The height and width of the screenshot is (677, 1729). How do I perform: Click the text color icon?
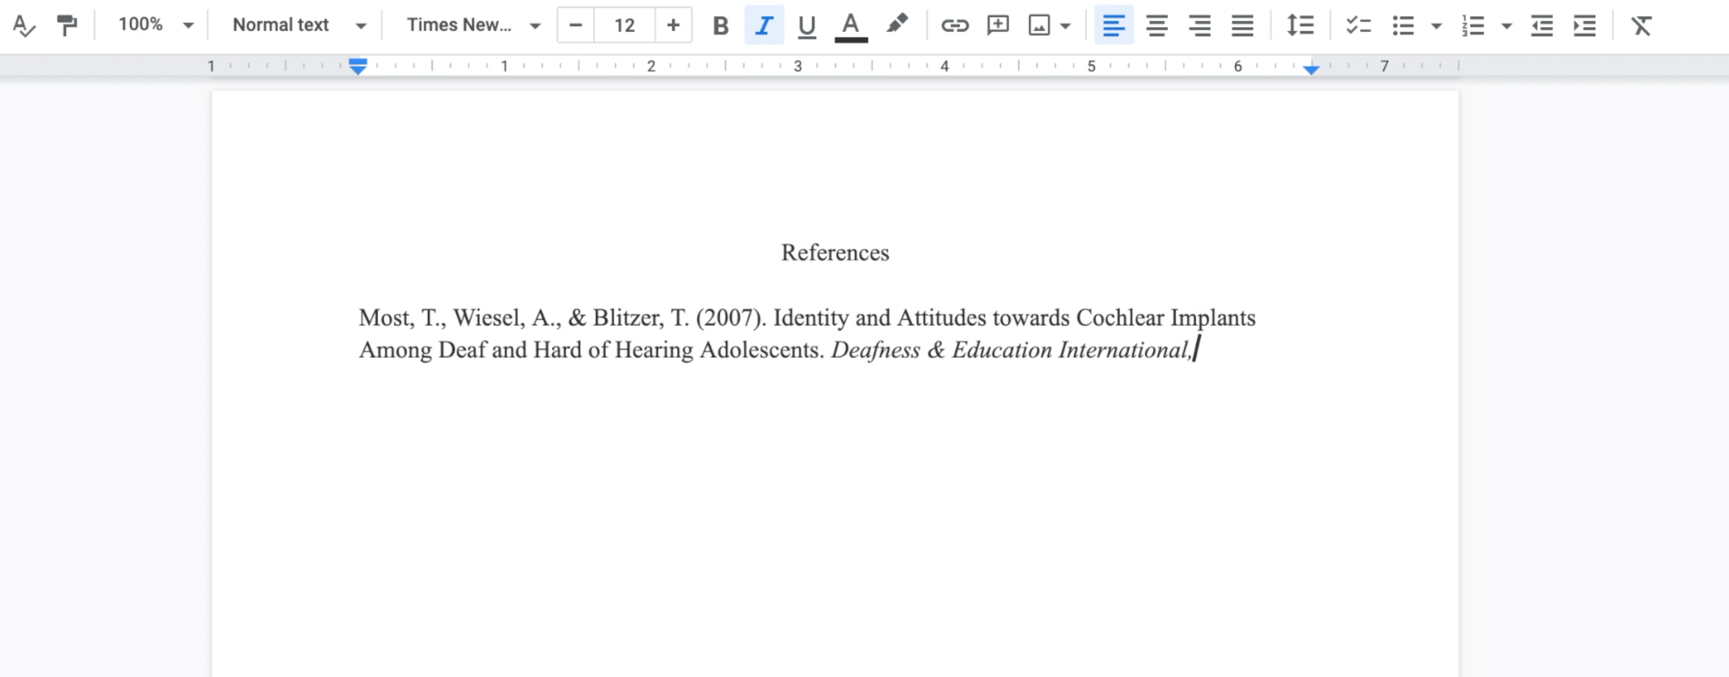point(850,24)
